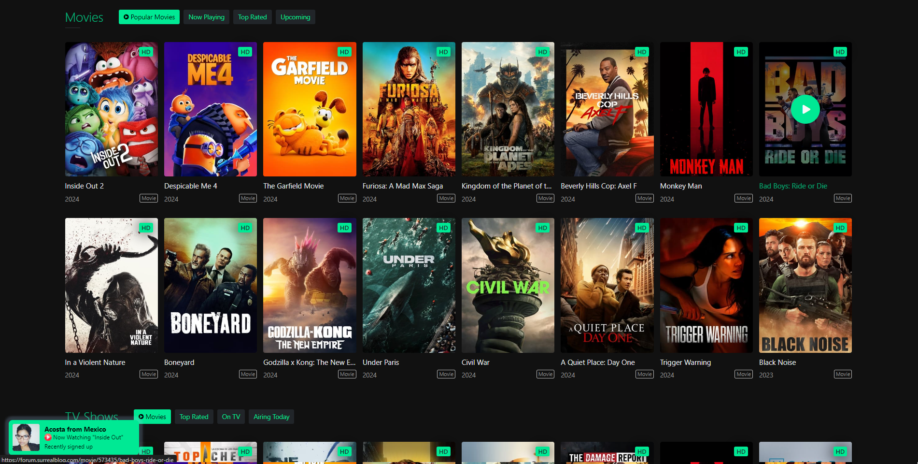Open the A Quiet Place: Day One poster
The height and width of the screenshot is (464, 918).
coord(607,285)
